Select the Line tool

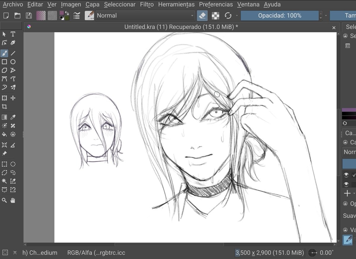[13, 53]
